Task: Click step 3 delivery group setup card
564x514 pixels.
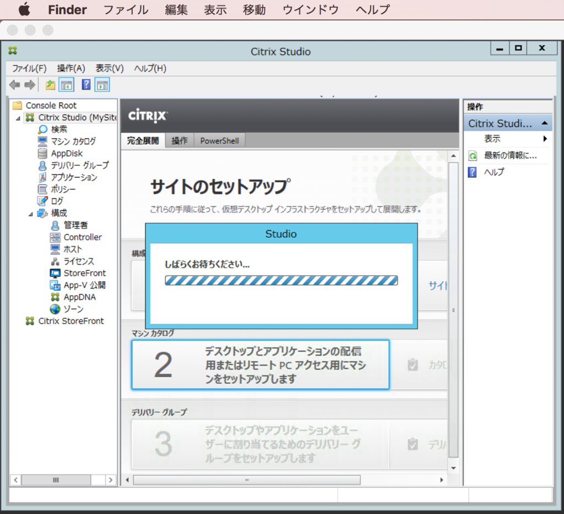Action: 261,444
